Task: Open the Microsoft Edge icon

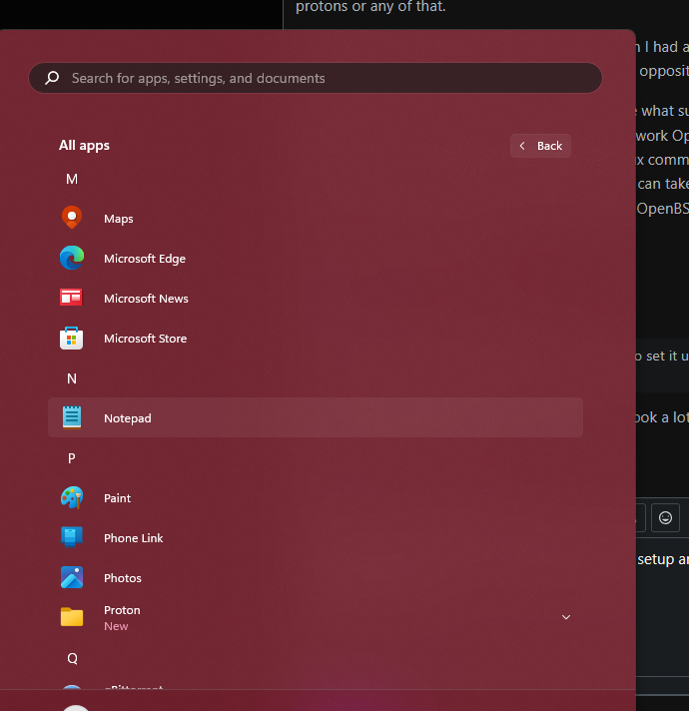Action: click(x=72, y=258)
